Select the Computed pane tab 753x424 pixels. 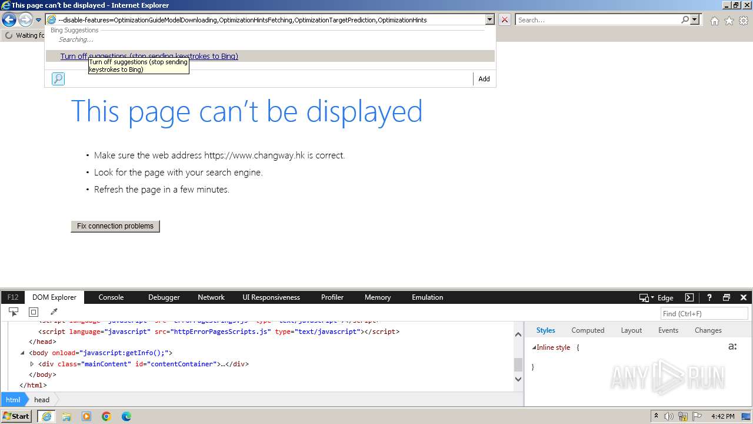[x=588, y=330]
